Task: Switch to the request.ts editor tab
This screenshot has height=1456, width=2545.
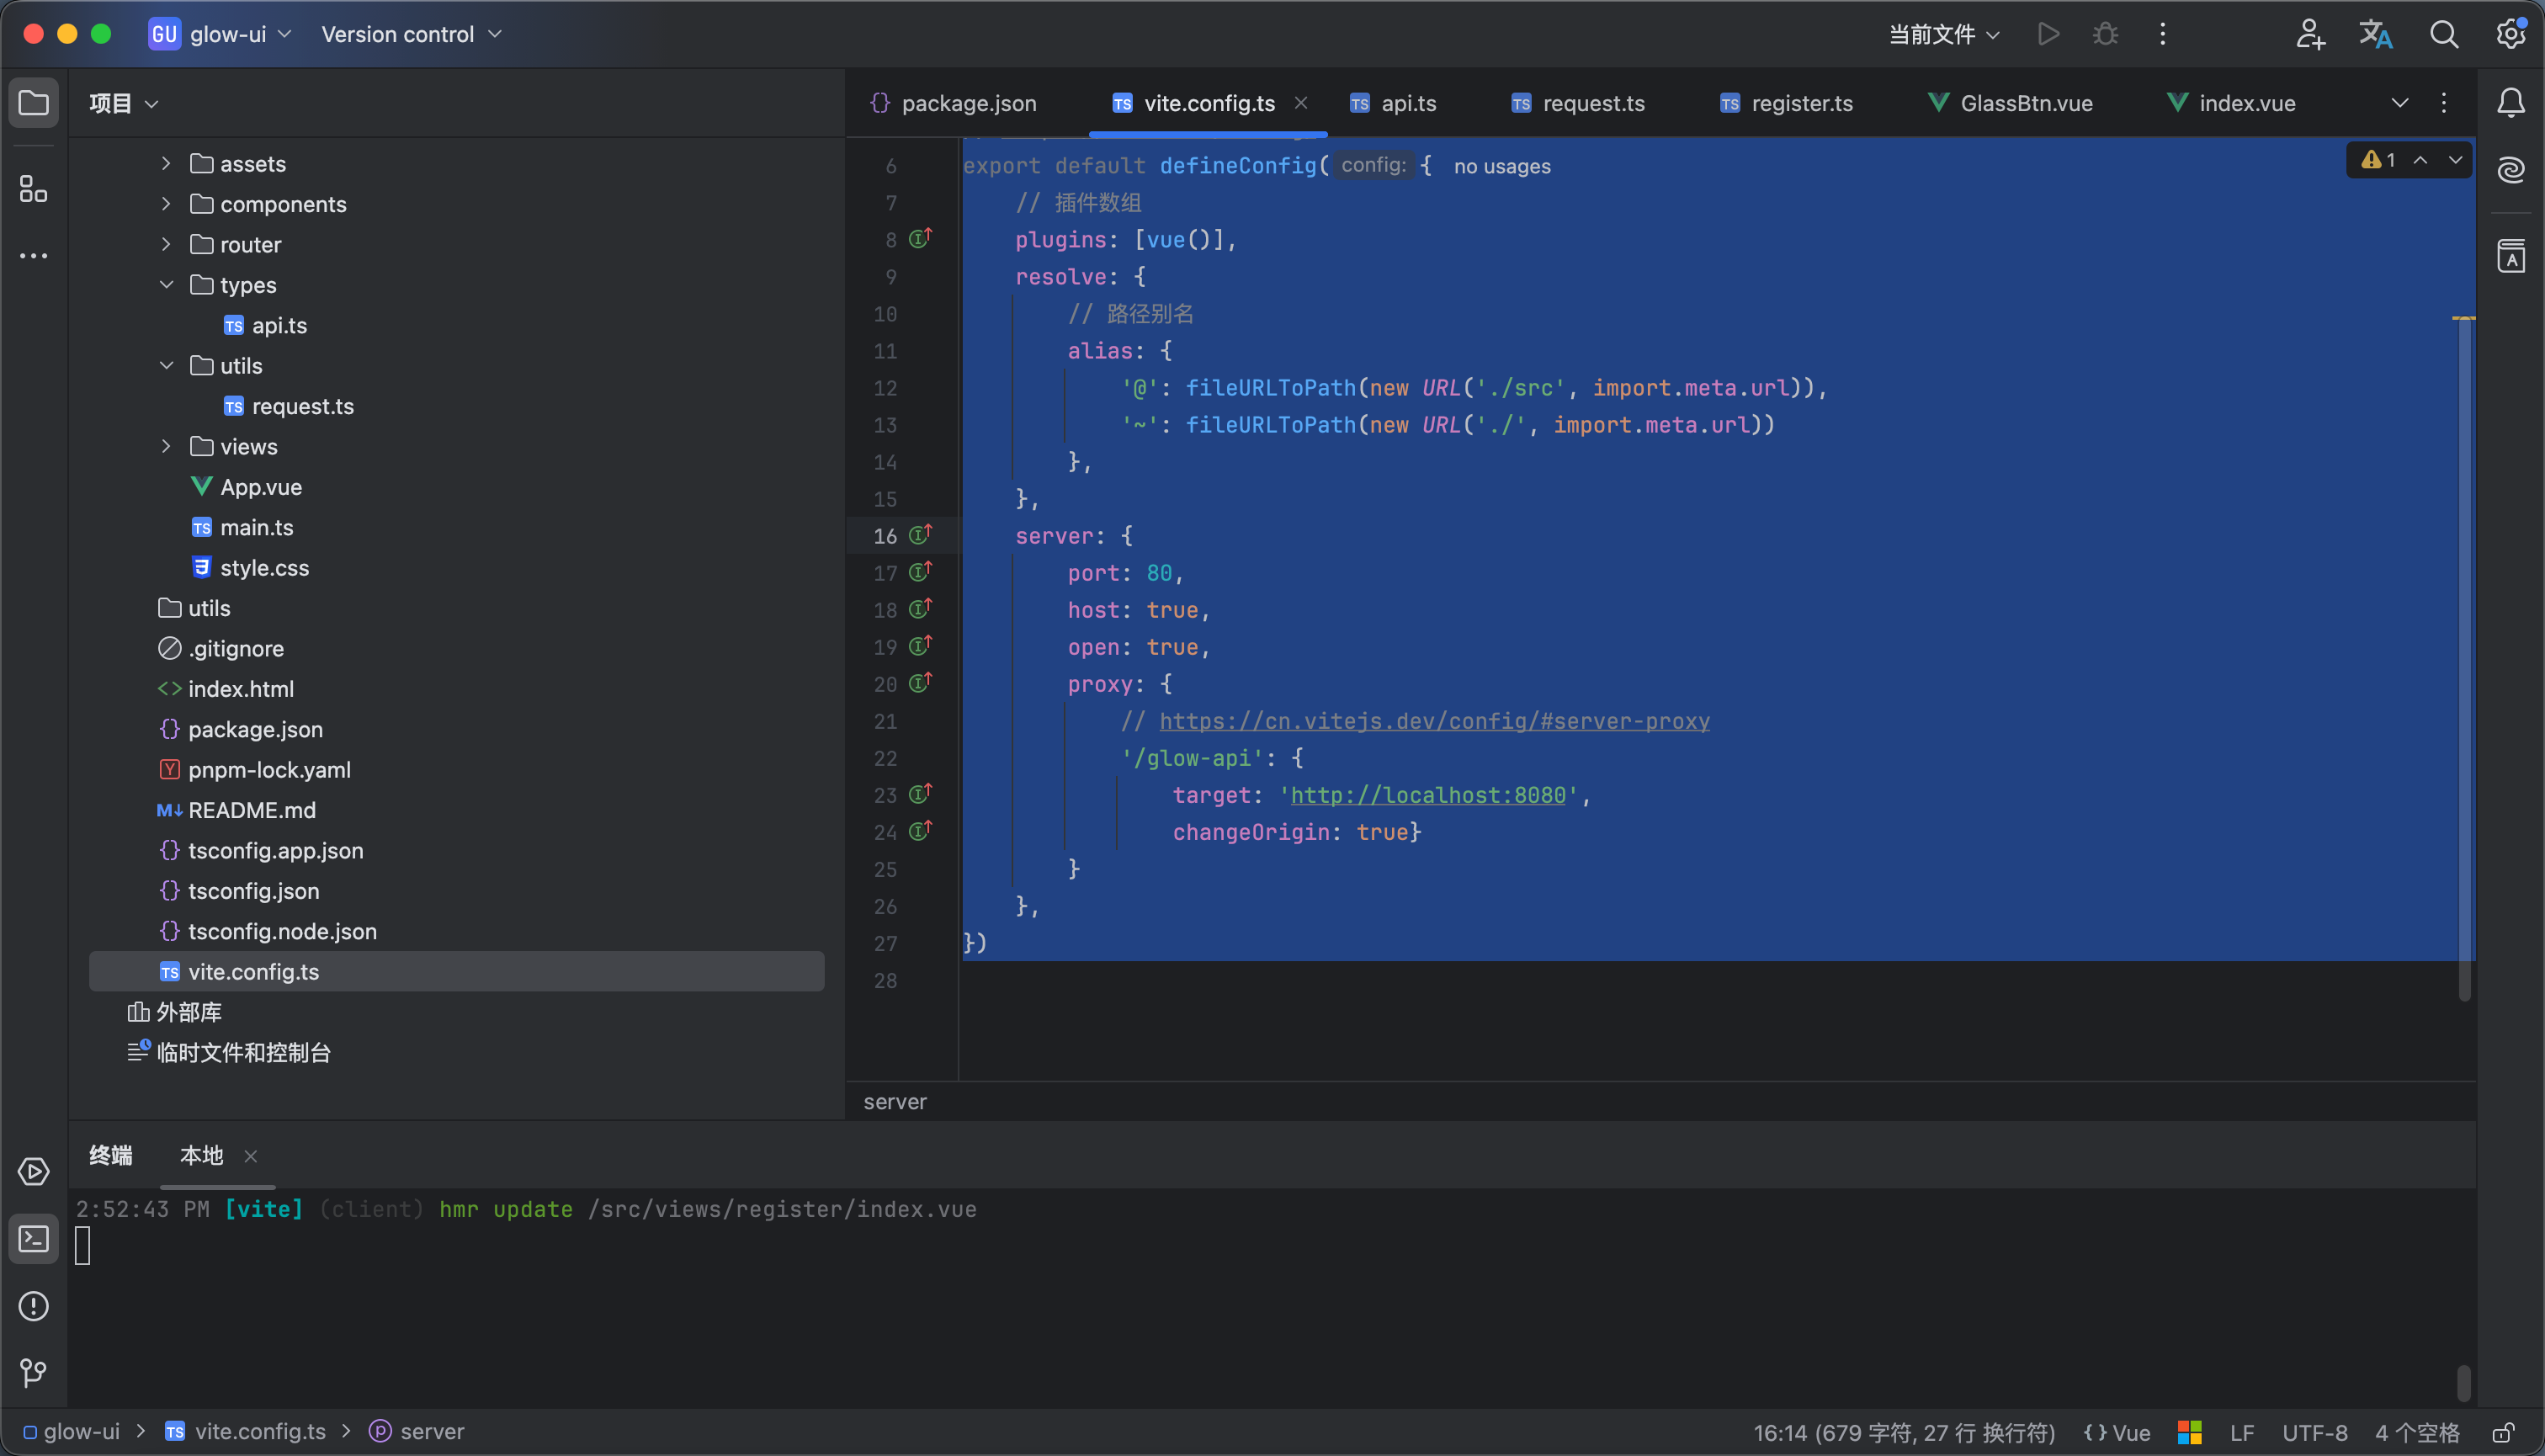Action: point(1592,103)
